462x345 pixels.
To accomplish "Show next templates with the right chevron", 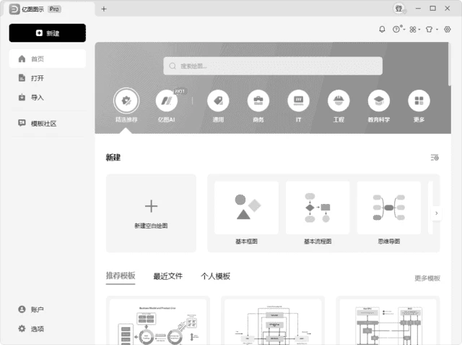I will point(436,213).
